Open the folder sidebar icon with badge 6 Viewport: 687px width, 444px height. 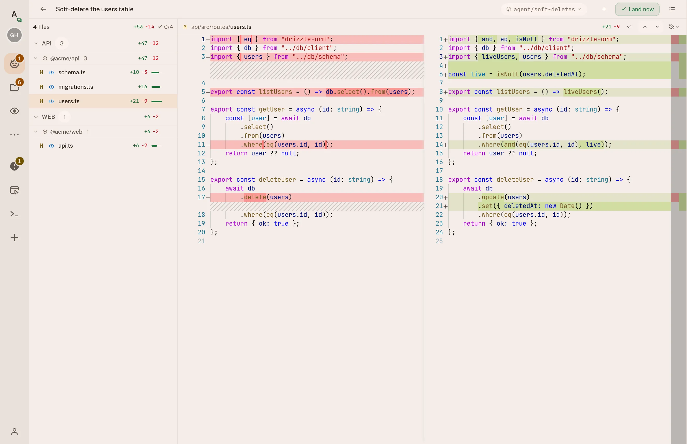click(14, 87)
